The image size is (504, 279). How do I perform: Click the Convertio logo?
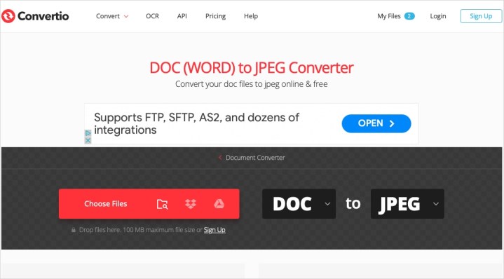click(35, 16)
